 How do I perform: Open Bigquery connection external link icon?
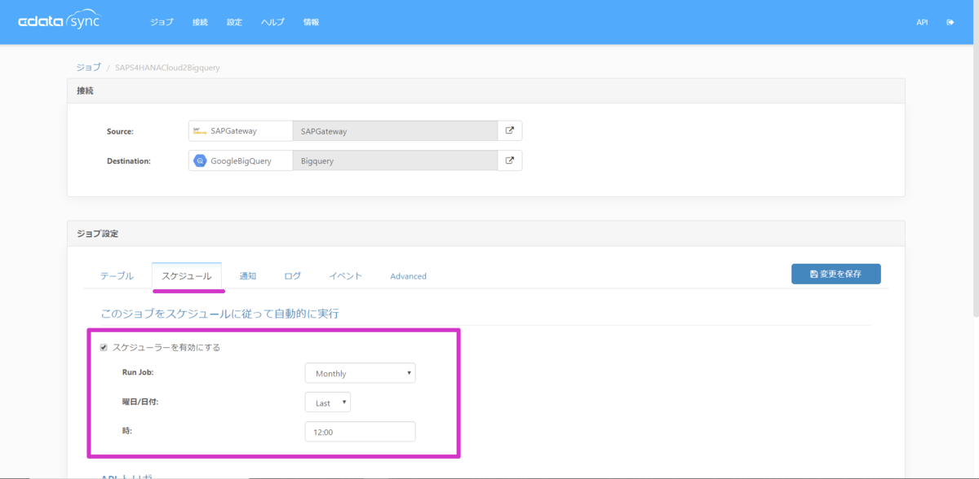tap(510, 160)
